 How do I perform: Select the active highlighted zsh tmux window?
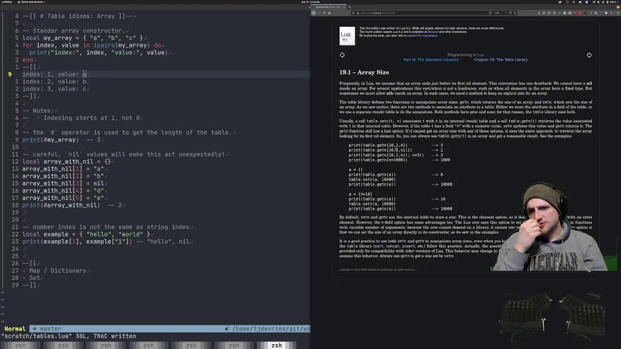[277, 345]
